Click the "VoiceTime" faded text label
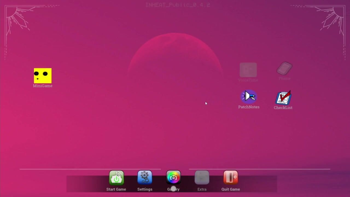The image size is (350, 197). click(248, 80)
